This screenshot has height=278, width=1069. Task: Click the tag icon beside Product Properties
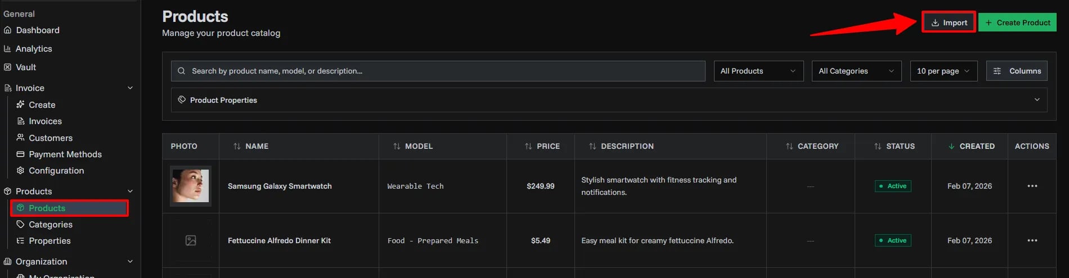[x=182, y=100]
